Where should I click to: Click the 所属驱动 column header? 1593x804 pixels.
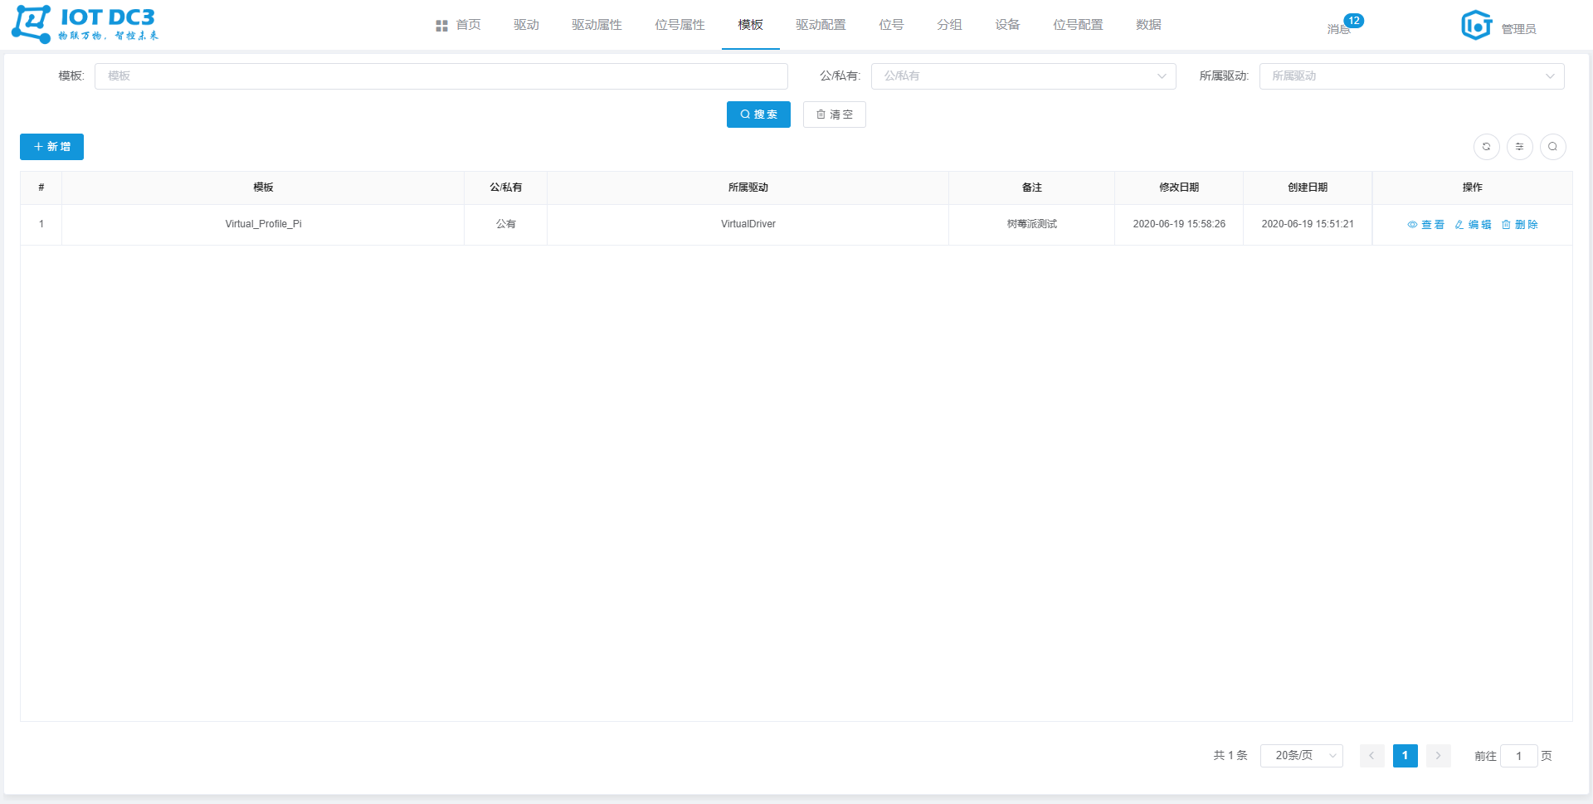coord(748,188)
